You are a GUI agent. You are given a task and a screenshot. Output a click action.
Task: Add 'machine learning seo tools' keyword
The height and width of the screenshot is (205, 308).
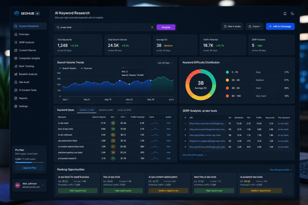coord(168,152)
